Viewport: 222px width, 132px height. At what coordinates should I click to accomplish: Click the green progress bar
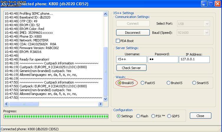tap(56, 116)
